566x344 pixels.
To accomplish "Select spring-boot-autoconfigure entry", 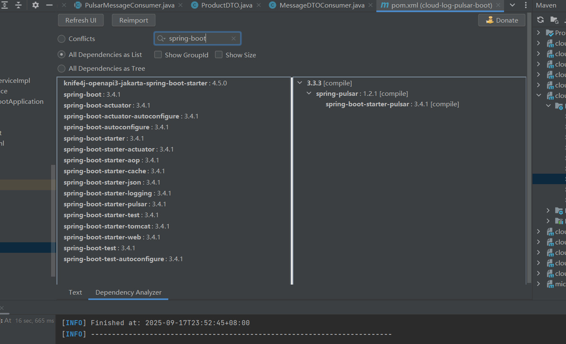I will pyautogui.click(x=116, y=127).
